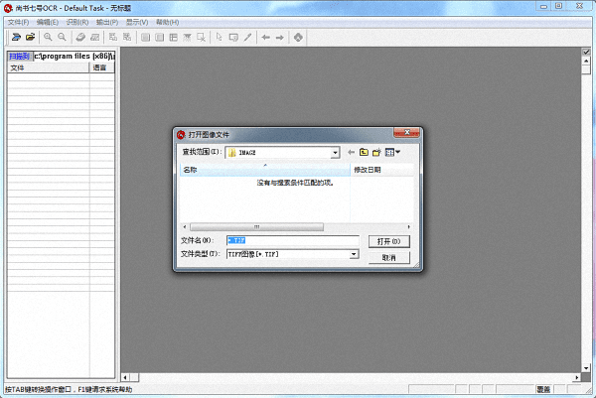The image size is (596, 398).
Task: Click the left arrow previous icon
Action: 265,37
